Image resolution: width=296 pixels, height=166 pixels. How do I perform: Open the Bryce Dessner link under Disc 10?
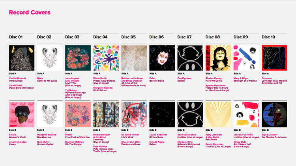tap(270, 135)
